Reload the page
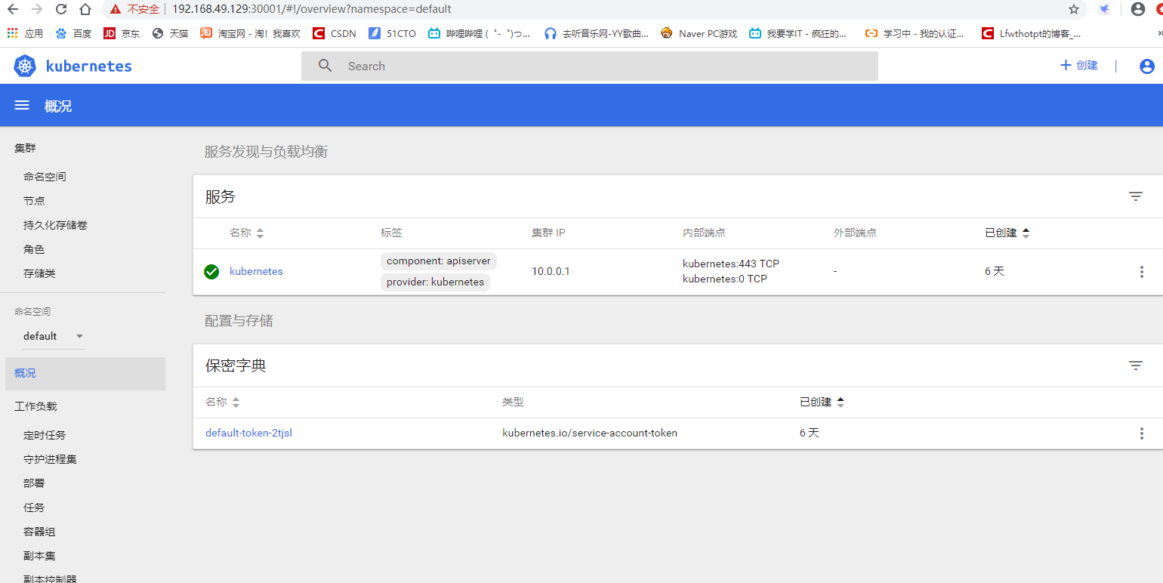 click(61, 9)
